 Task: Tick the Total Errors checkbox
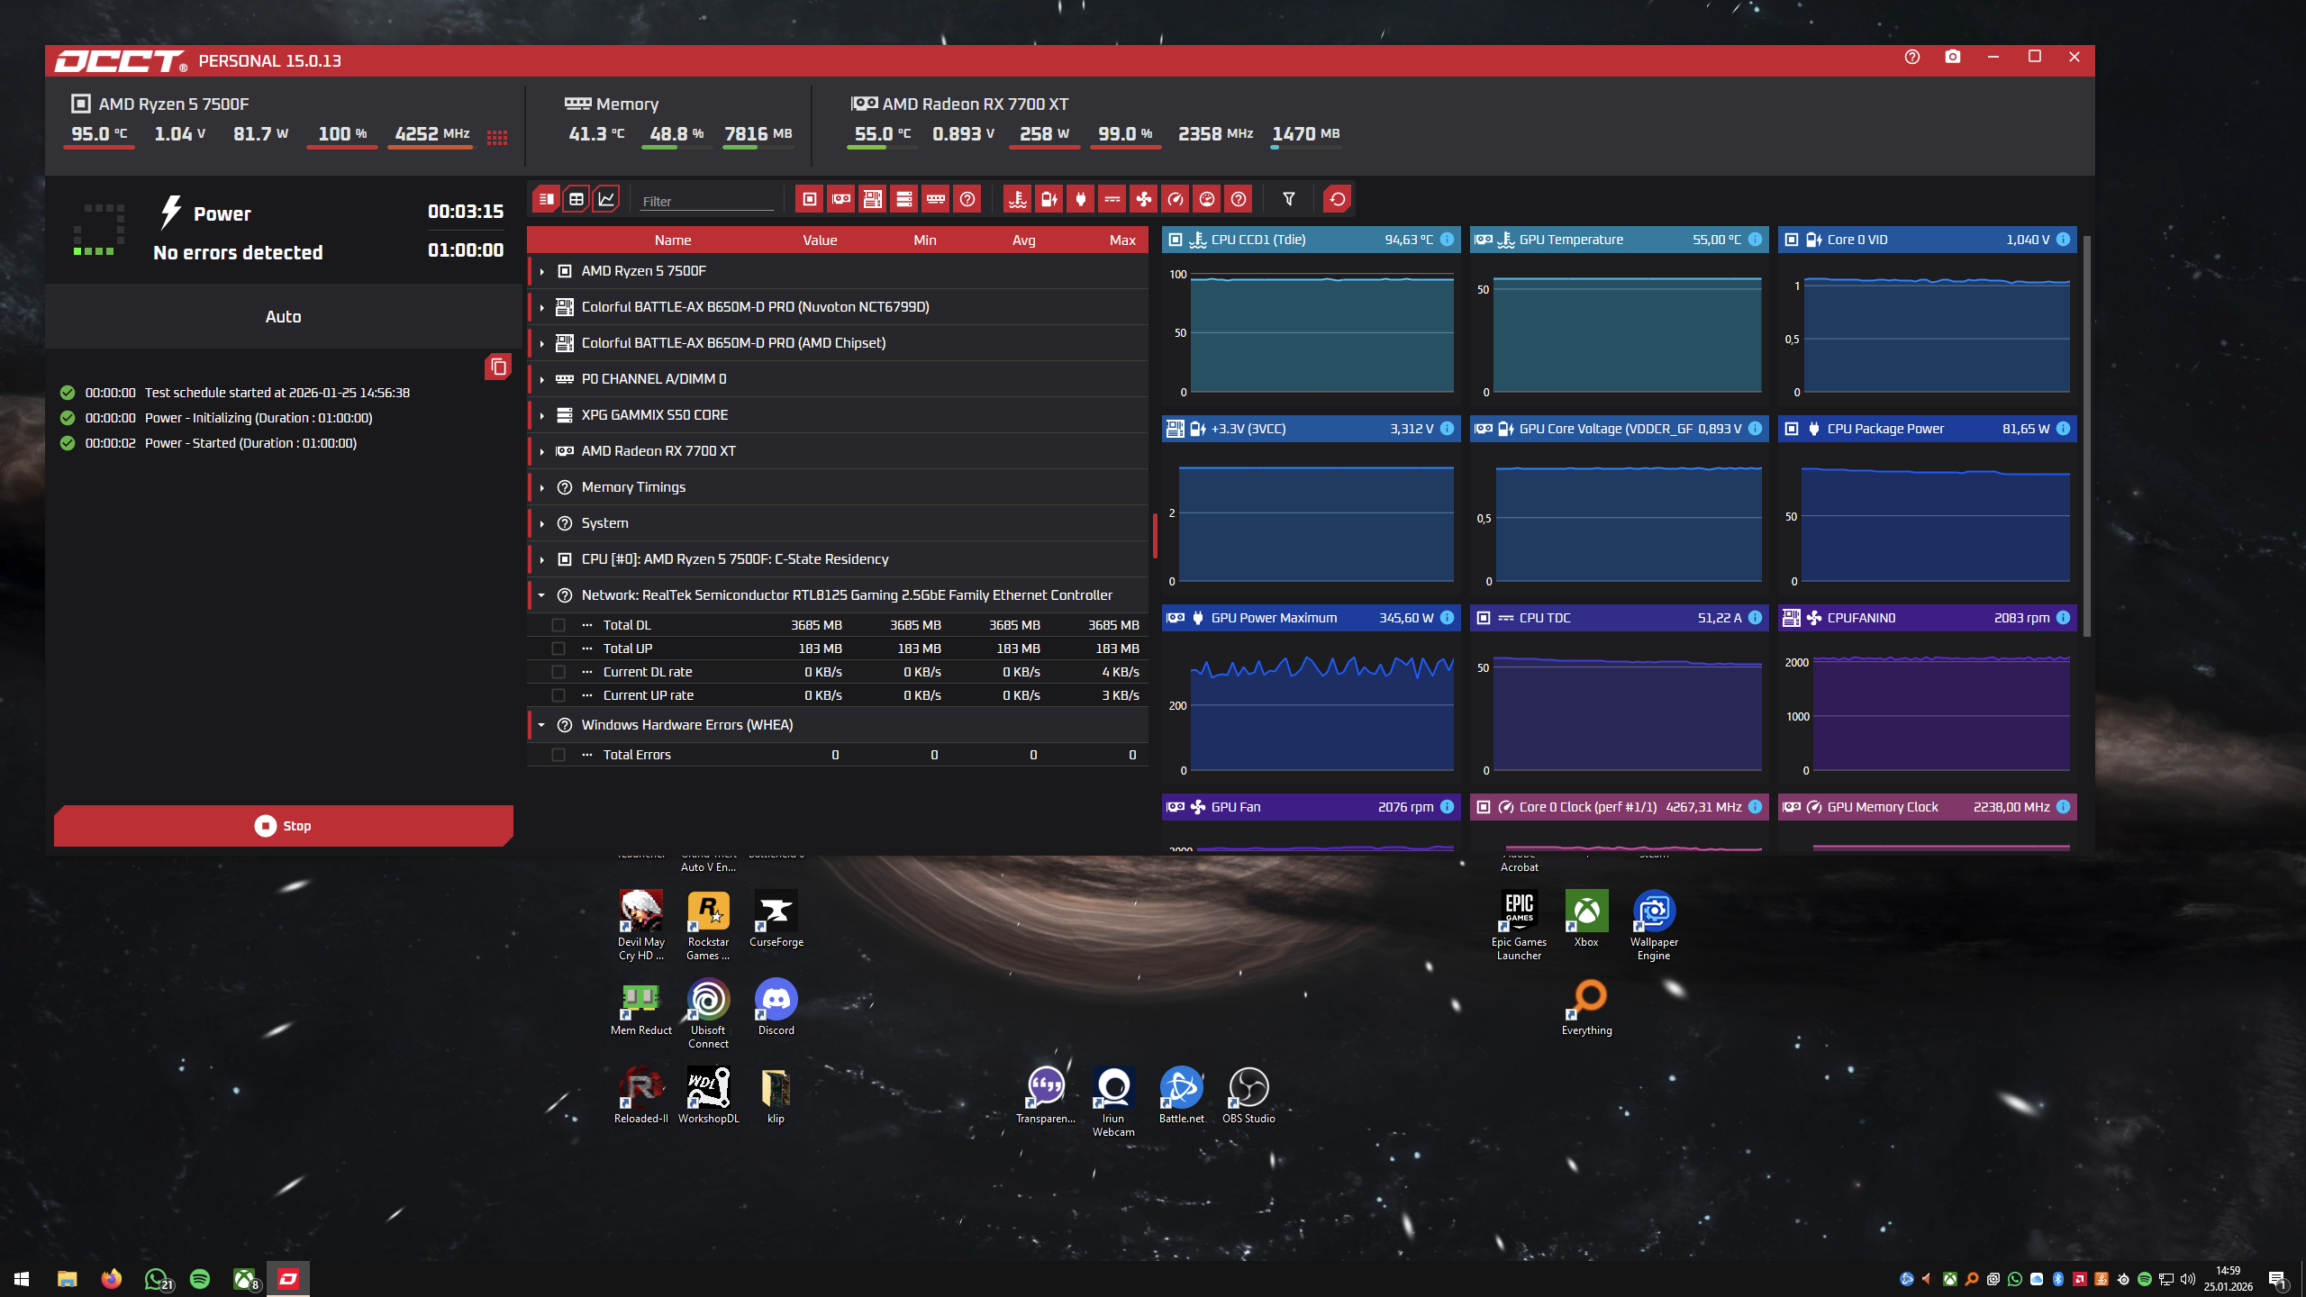coord(558,755)
